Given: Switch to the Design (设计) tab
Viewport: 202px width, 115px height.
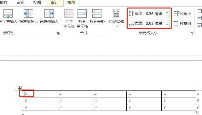Looking at the screenshot, I should (x=55, y=3).
